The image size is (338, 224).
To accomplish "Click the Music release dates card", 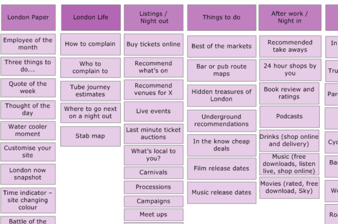I will (222, 193).
